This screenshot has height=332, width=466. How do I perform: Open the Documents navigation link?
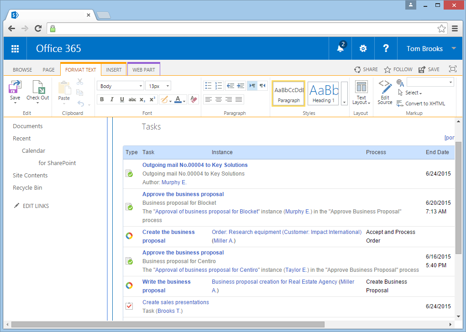click(x=28, y=126)
